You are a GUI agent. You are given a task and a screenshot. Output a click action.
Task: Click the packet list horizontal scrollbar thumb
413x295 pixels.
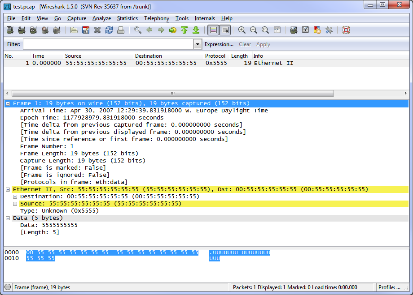point(173,93)
